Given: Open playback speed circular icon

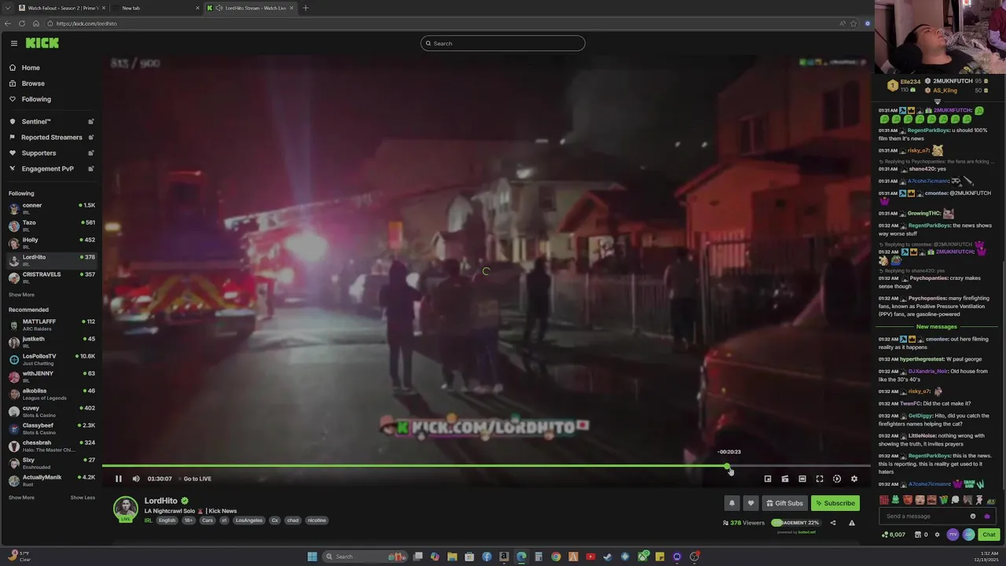Looking at the screenshot, I should point(837,479).
